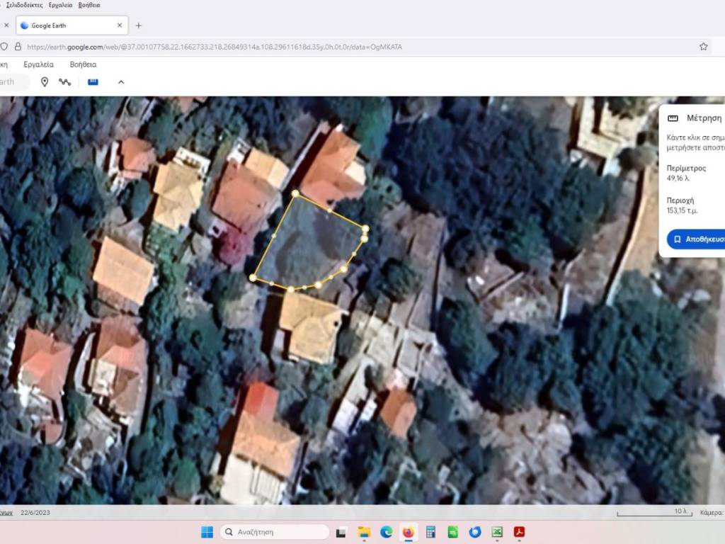725x544 pixels.
Task: Open the Firefox Σελιδοδείκτες menu
Action: (x=25, y=5)
